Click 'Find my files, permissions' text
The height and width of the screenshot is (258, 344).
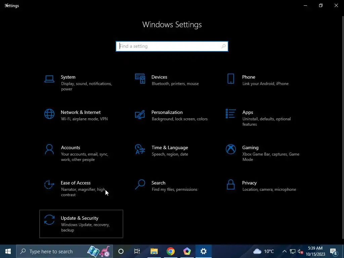click(x=174, y=189)
